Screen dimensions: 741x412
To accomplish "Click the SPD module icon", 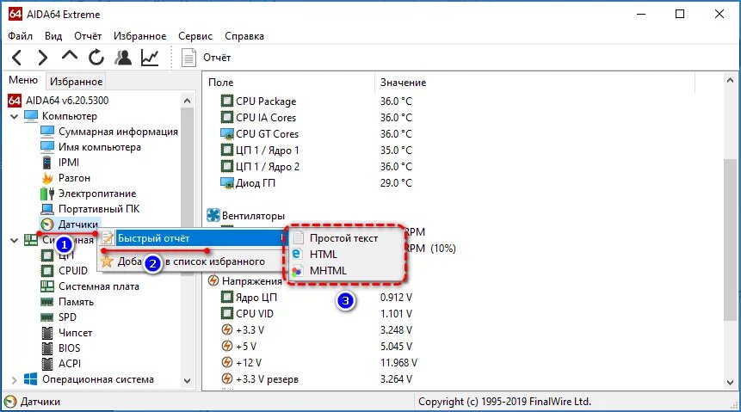I will [x=47, y=317].
